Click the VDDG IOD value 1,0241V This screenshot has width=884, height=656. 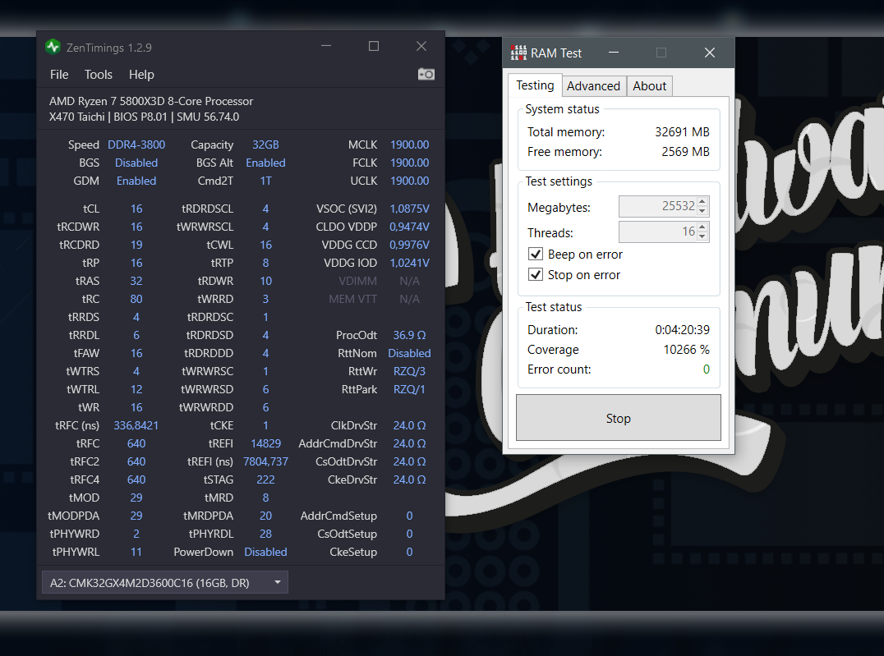coord(409,264)
